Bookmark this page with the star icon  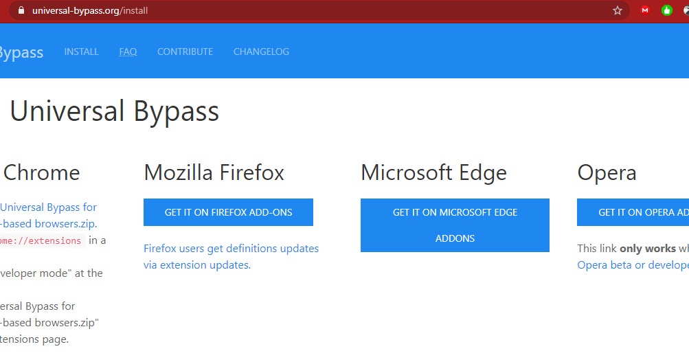pos(618,10)
